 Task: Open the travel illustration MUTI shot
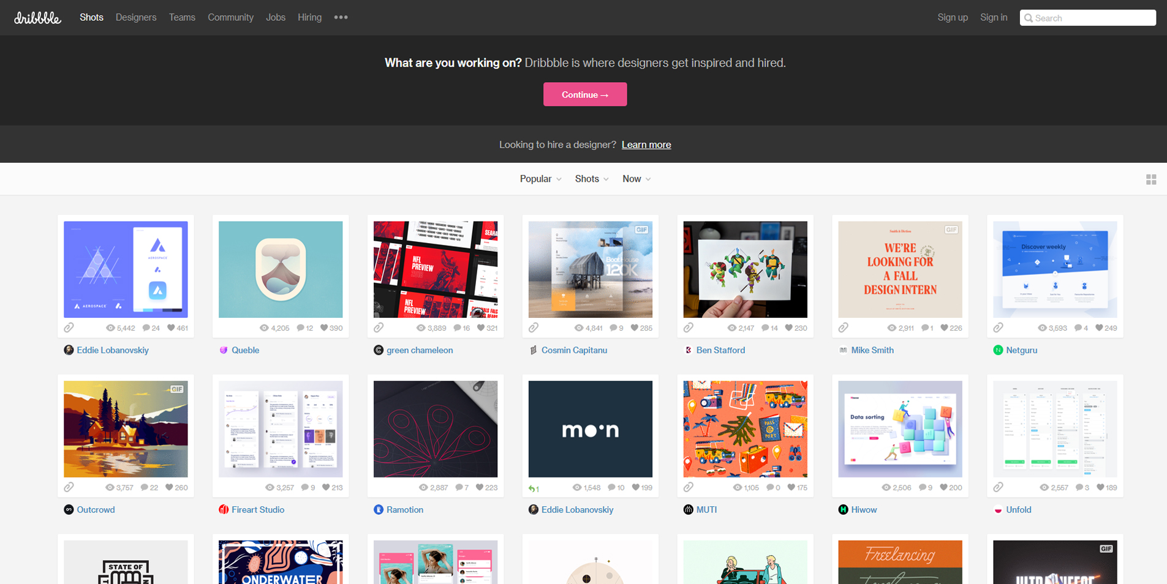pos(745,429)
